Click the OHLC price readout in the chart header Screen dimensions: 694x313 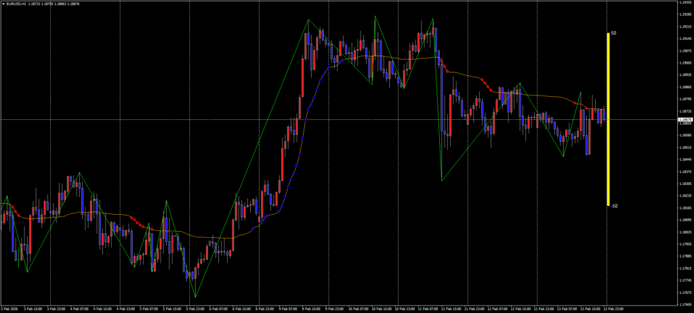[55, 3]
